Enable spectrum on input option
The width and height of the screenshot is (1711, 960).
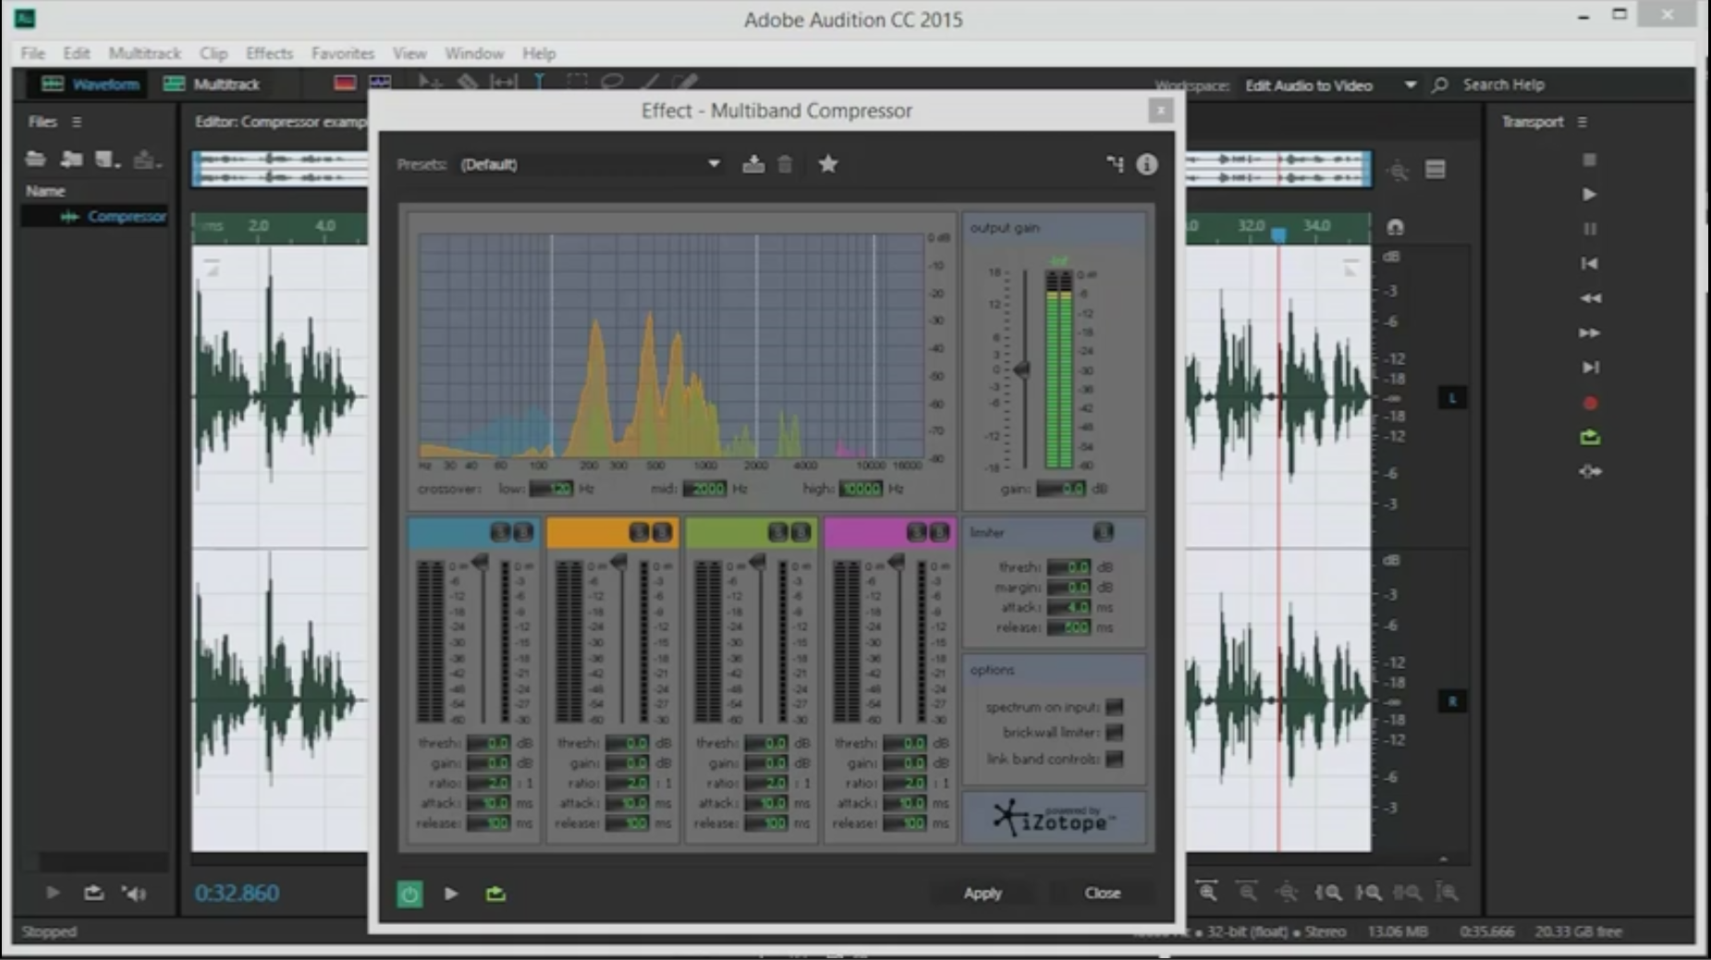click(1116, 706)
